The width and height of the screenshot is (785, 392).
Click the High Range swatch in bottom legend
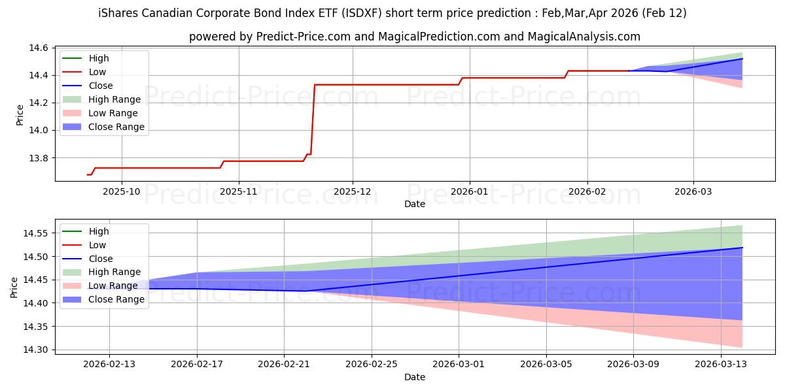pyautogui.click(x=73, y=272)
